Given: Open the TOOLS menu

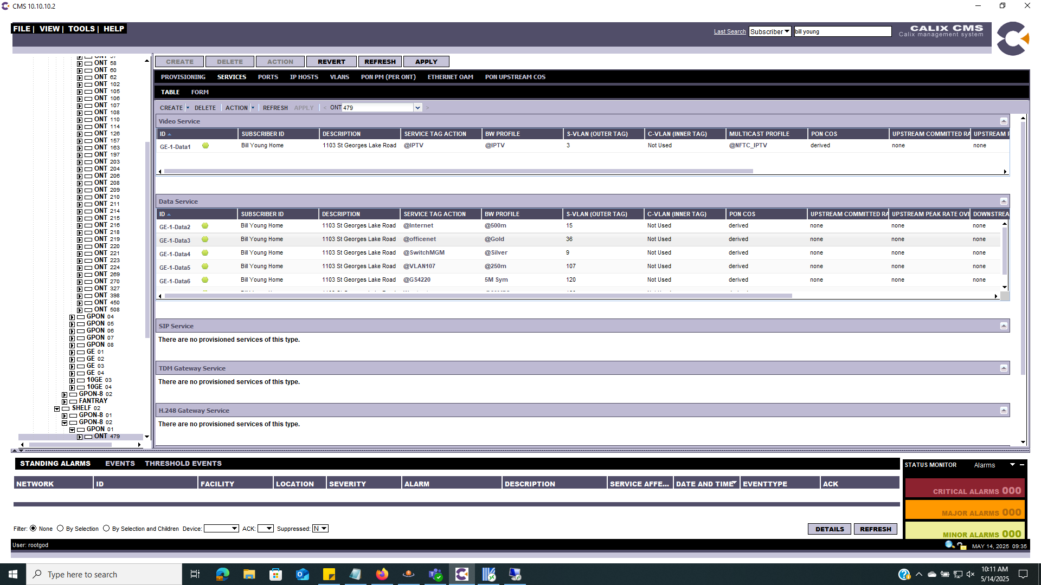Looking at the screenshot, I should point(81,29).
